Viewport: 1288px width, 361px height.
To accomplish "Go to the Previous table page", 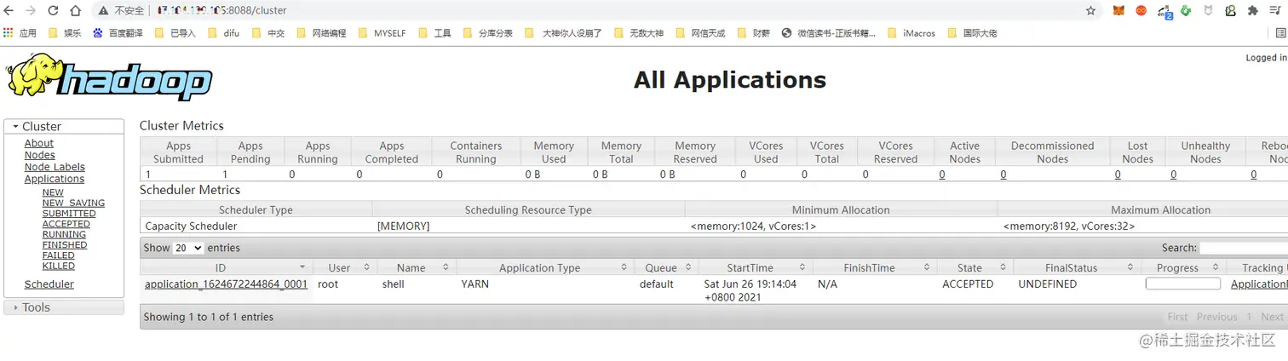I will pyautogui.click(x=1217, y=317).
